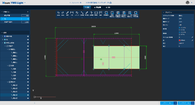The height and width of the screenshot is (105, 195).
Task: Click pencil edit icon beside color property
Action: (x=192, y=40)
